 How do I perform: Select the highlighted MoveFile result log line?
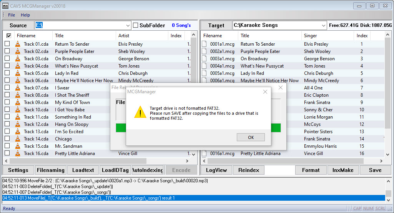pyautogui.click(x=193, y=198)
